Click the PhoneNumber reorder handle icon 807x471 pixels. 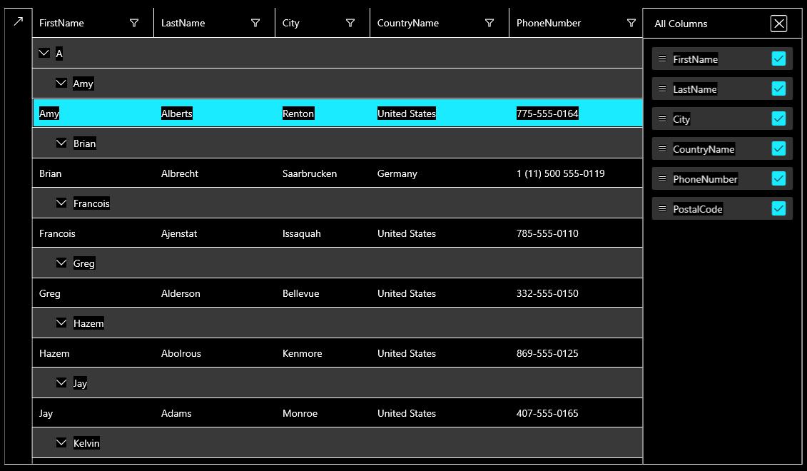662,178
